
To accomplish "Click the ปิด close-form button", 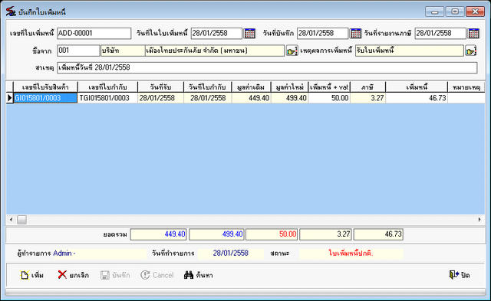I will coord(460,275).
